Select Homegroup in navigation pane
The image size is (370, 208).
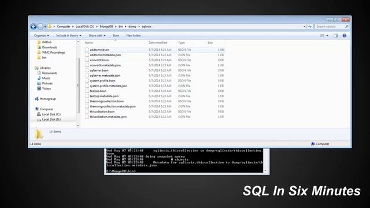pyautogui.click(x=47, y=99)
